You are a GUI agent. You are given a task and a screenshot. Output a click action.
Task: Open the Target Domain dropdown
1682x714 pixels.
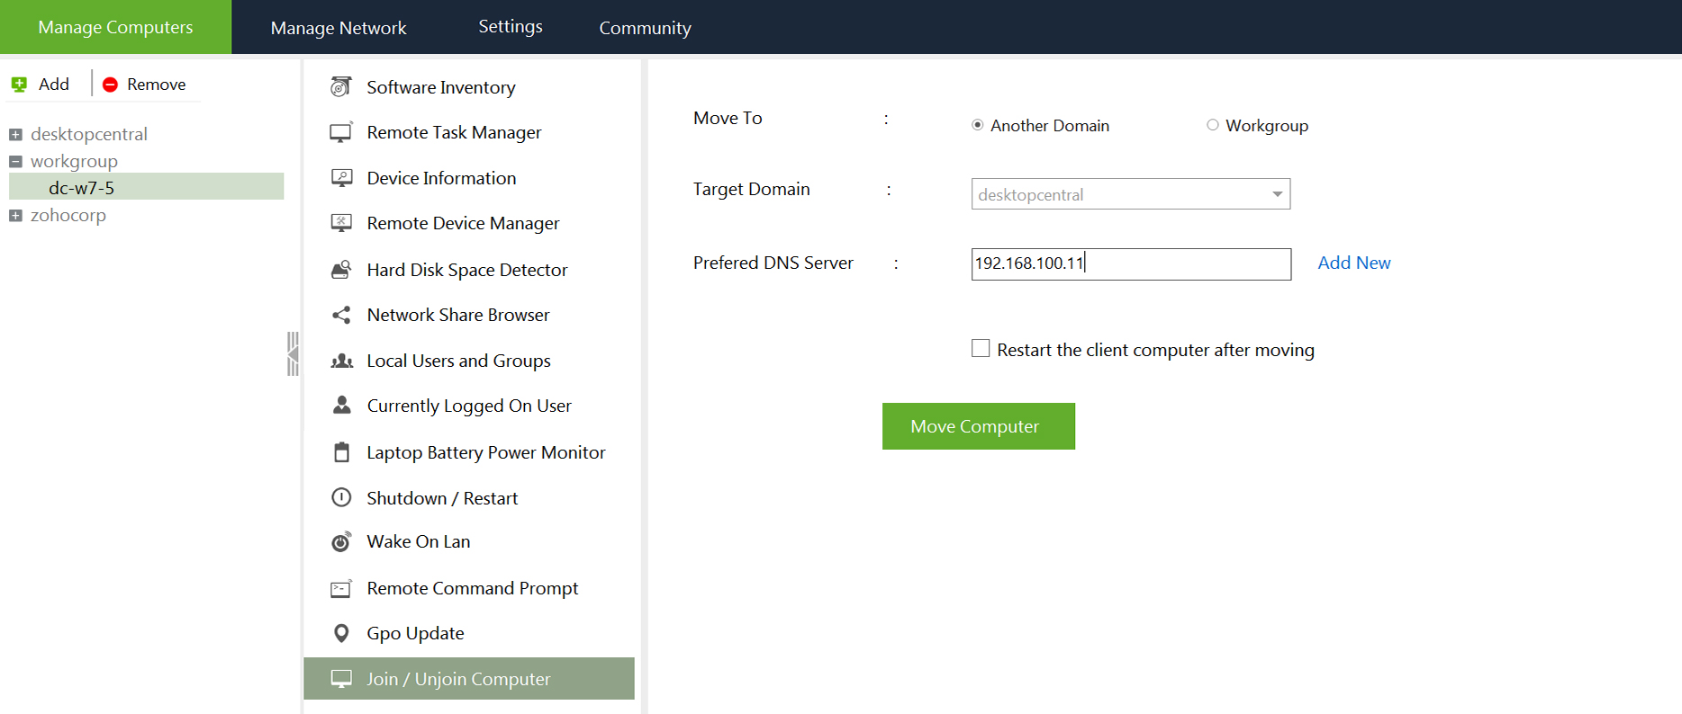pyautogui.click(x=1277, y=194)
